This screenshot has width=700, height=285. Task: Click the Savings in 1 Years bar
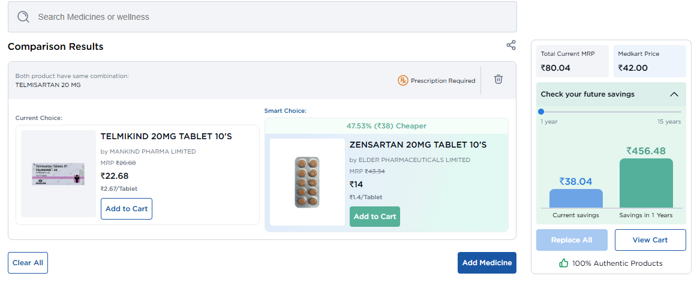[646, 183]
